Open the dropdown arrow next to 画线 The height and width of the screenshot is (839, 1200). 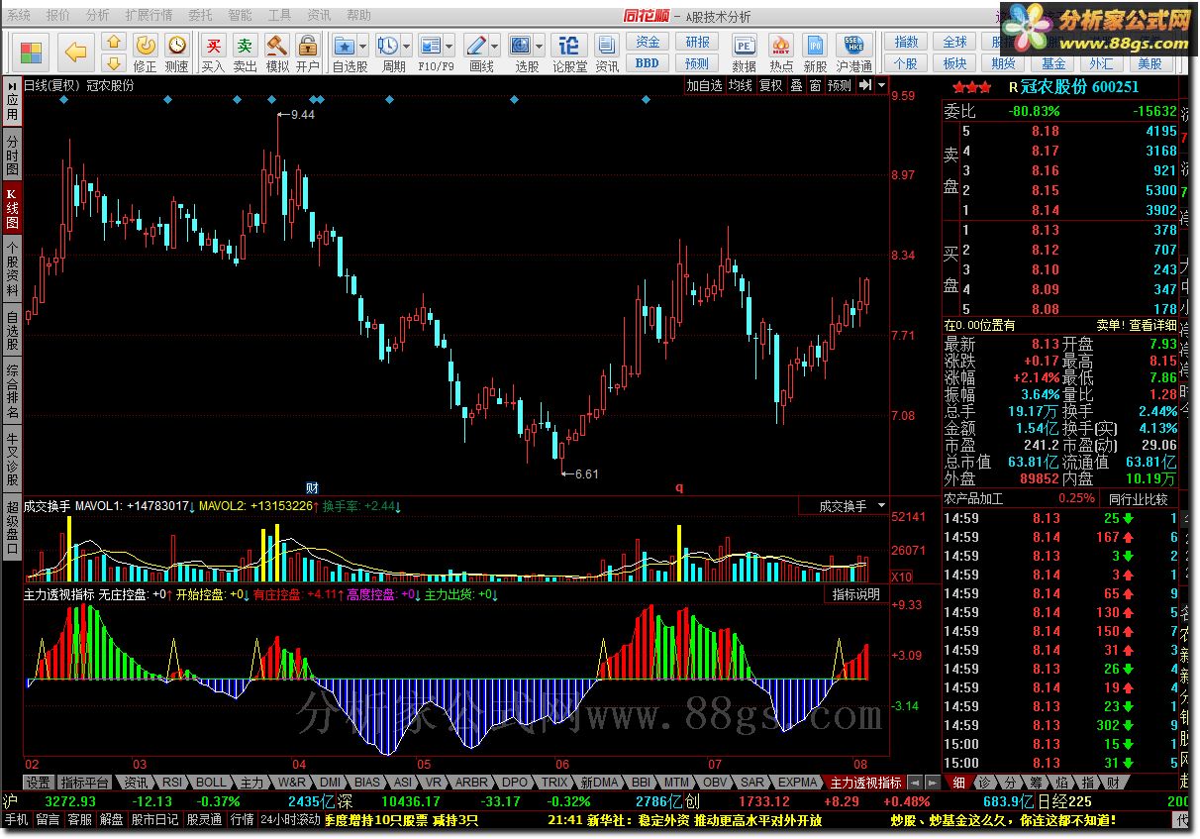pyautogui.click(x=494, y=47)
